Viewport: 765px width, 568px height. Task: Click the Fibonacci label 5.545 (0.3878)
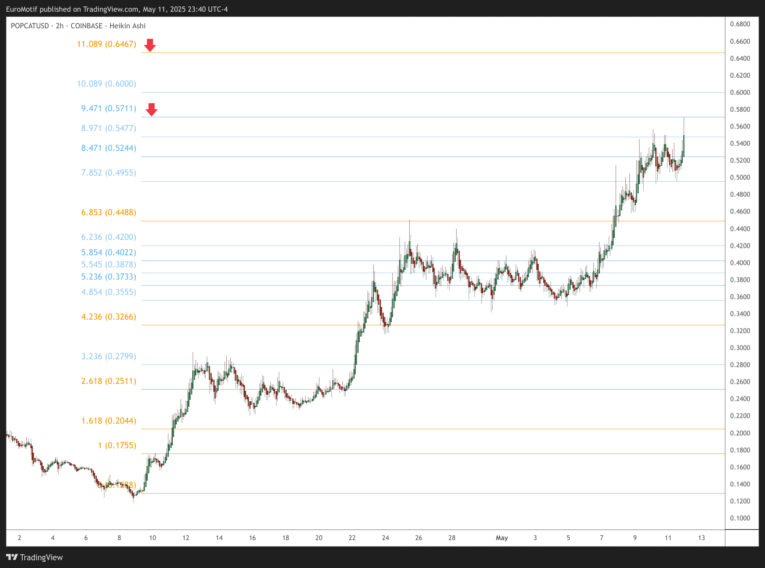pyautogui.click(x=109, y=265)
